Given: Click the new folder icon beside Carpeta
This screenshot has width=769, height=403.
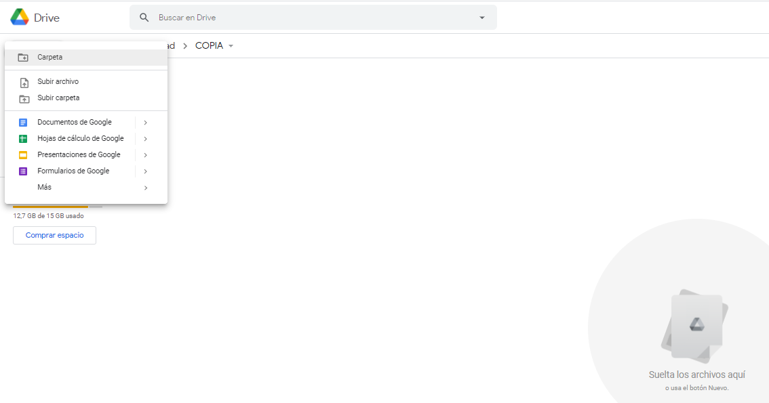Looking at the screenshot, I should pyautogui.click(x=23, y=58).
